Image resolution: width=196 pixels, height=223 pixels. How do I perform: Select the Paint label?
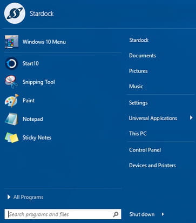(29, 100)
